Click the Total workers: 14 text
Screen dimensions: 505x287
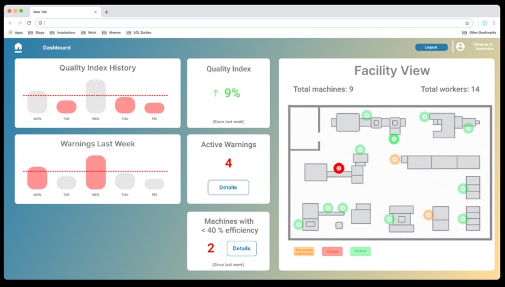[450, 89]
